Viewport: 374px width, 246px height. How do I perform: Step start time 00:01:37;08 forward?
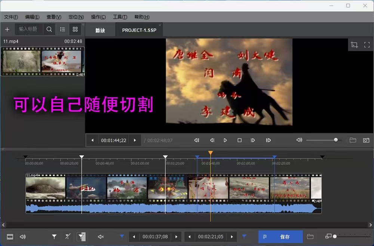(x=176, y=237)
